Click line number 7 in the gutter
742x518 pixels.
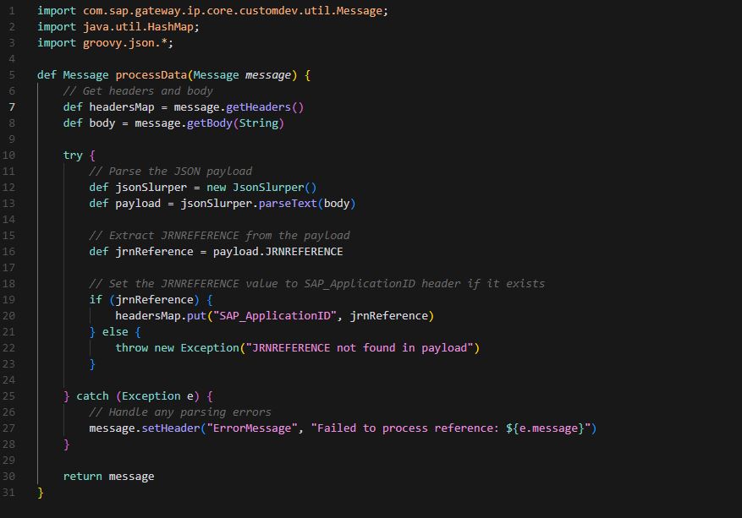[x=12, y=106]
